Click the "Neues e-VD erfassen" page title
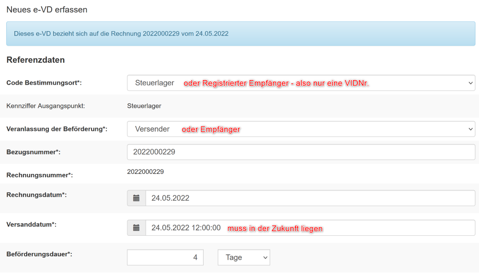 [x=47, y=10]
